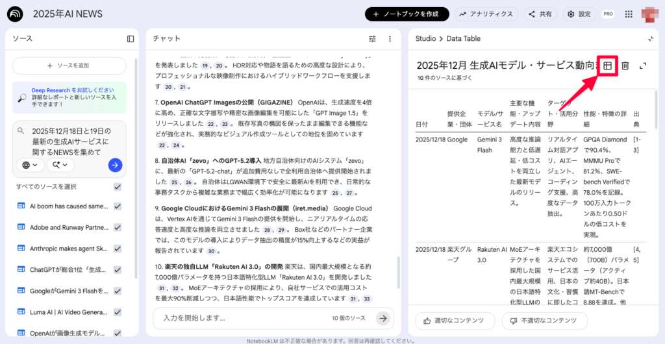
Task: Open chat configuration sliders icon
Action: pyautogui.click(x=372, y=38)
